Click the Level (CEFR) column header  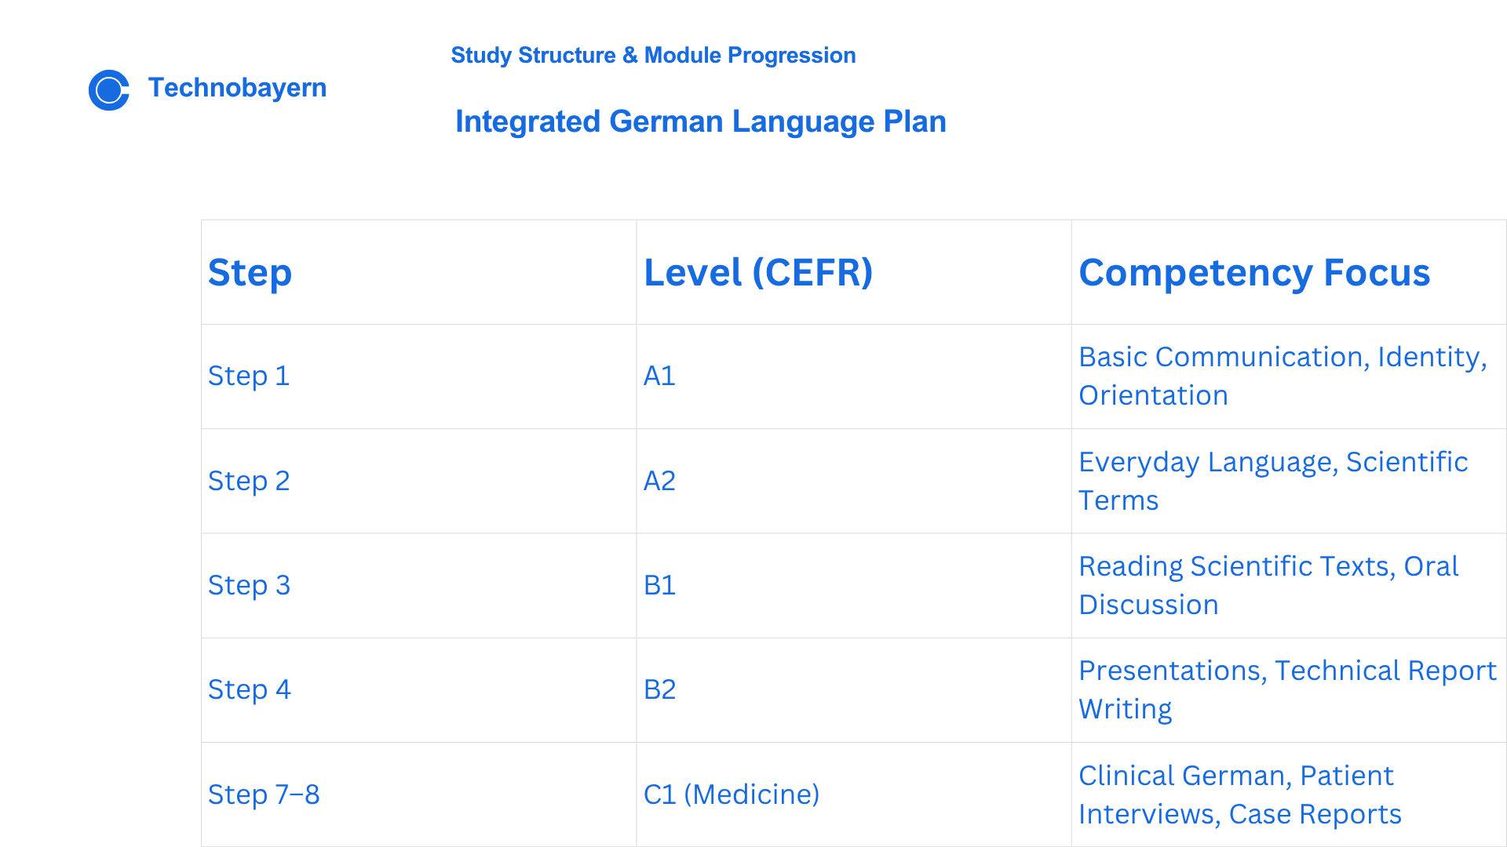click(x=853, y=272)
